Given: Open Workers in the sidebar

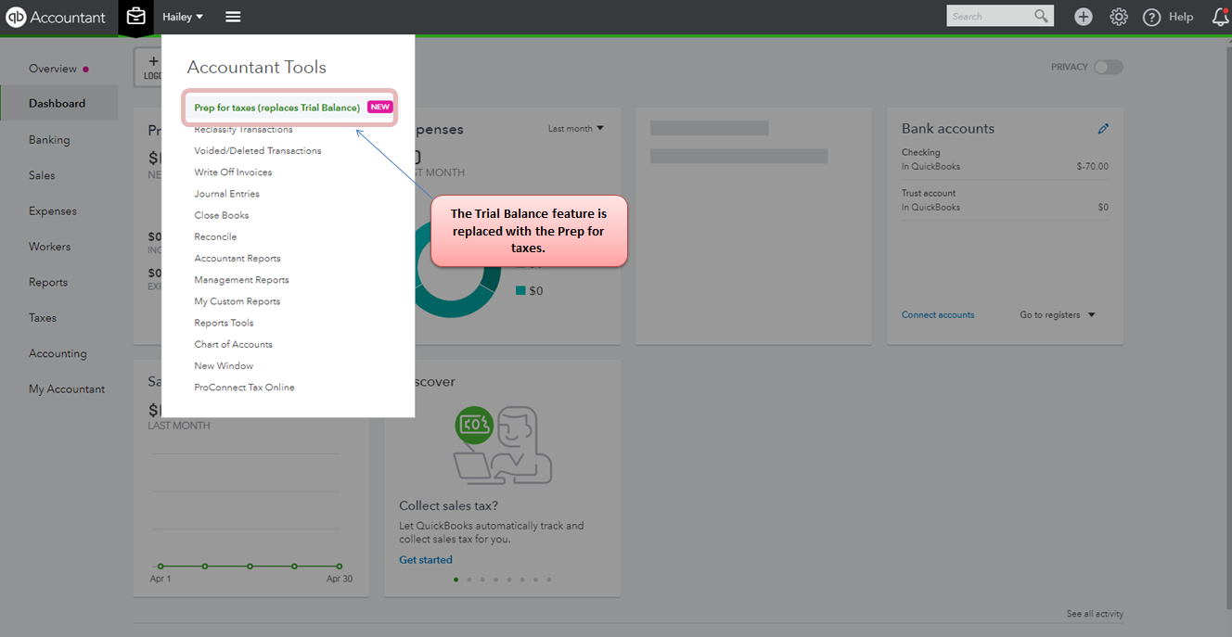Looking at the screenshot, I should (49, 247).
